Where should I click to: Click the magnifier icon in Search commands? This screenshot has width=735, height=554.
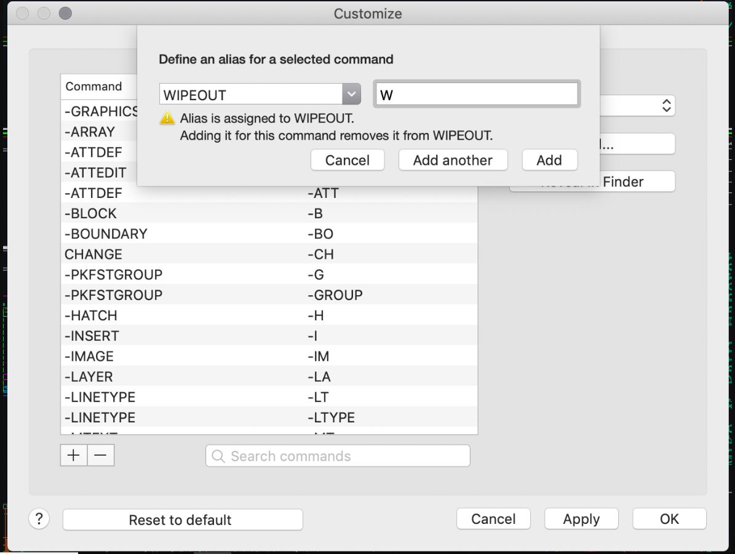coord(218,456)
